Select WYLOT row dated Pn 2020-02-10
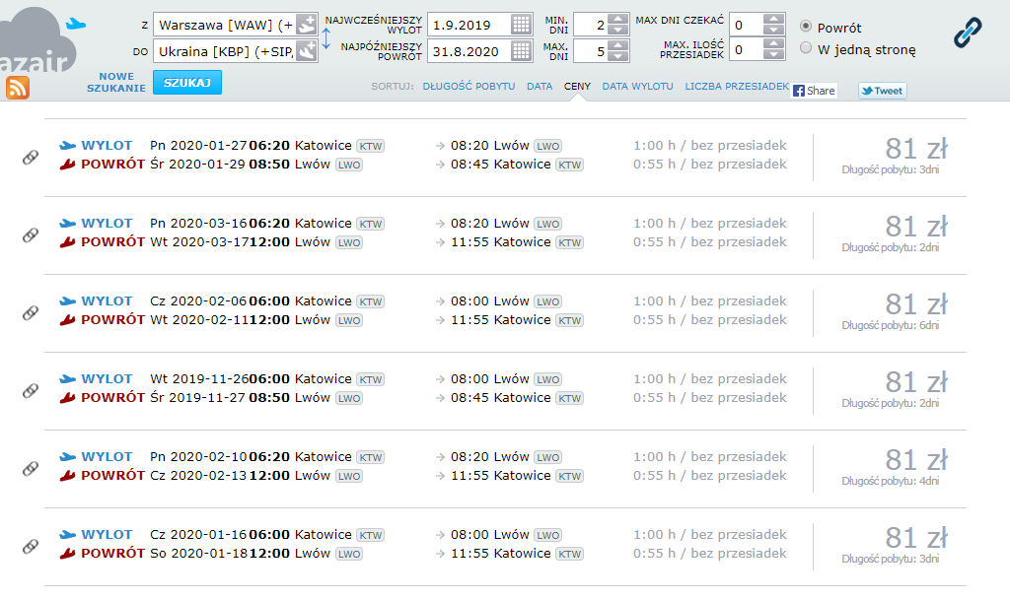This screenshot has width=1010, height=600. click(422, 456)
